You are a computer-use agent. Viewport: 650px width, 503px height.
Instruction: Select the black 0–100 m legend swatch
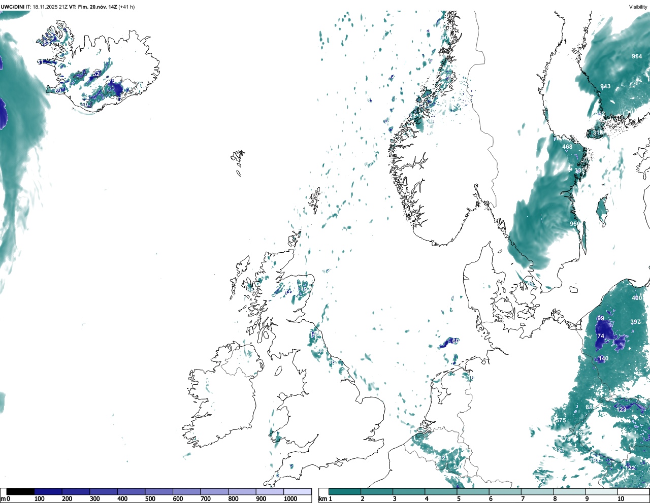pos(20,491)
